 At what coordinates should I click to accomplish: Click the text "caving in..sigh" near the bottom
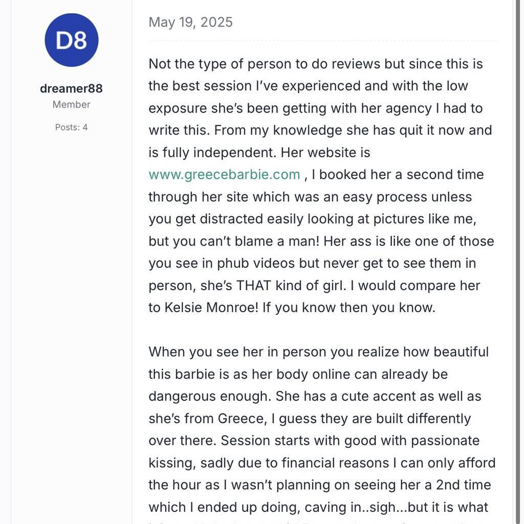click(x=354, y=507)
